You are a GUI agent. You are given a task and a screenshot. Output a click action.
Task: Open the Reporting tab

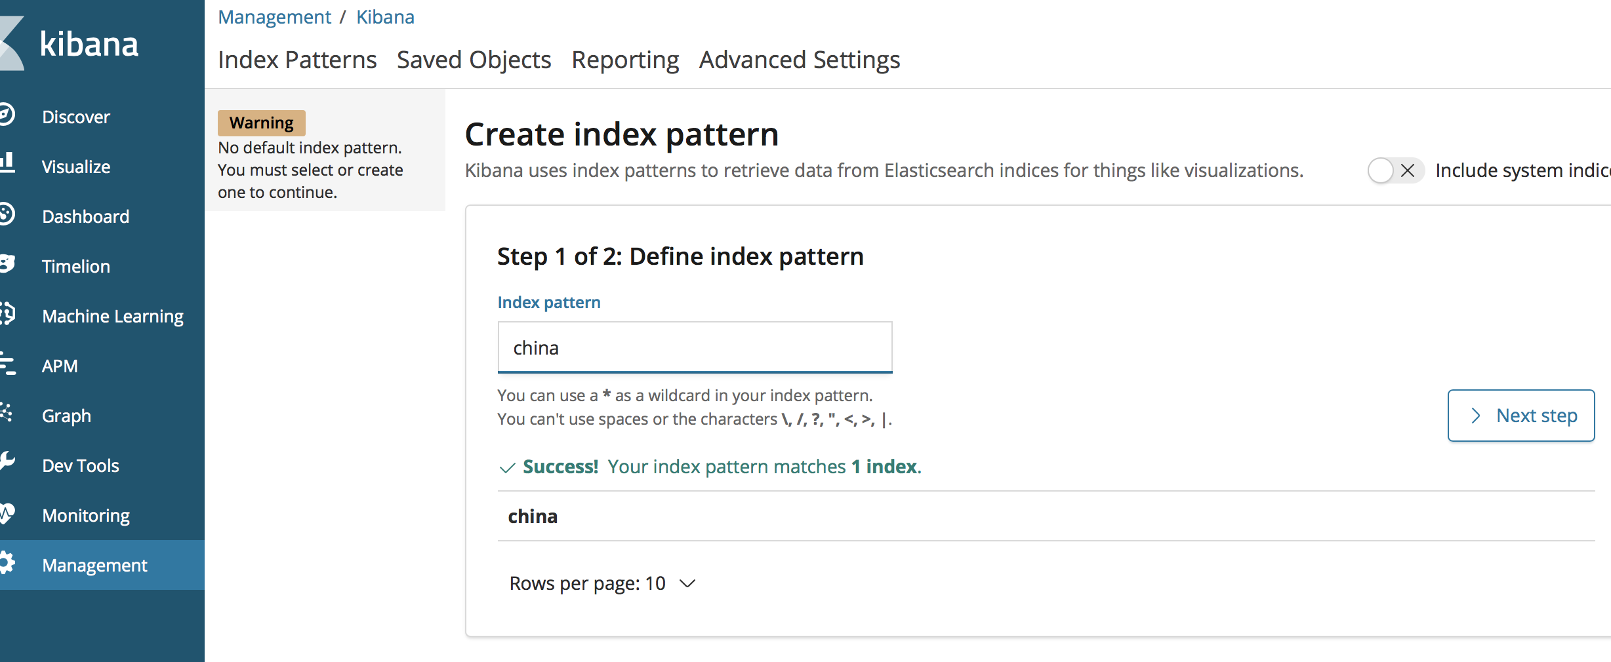pos(624,60)
